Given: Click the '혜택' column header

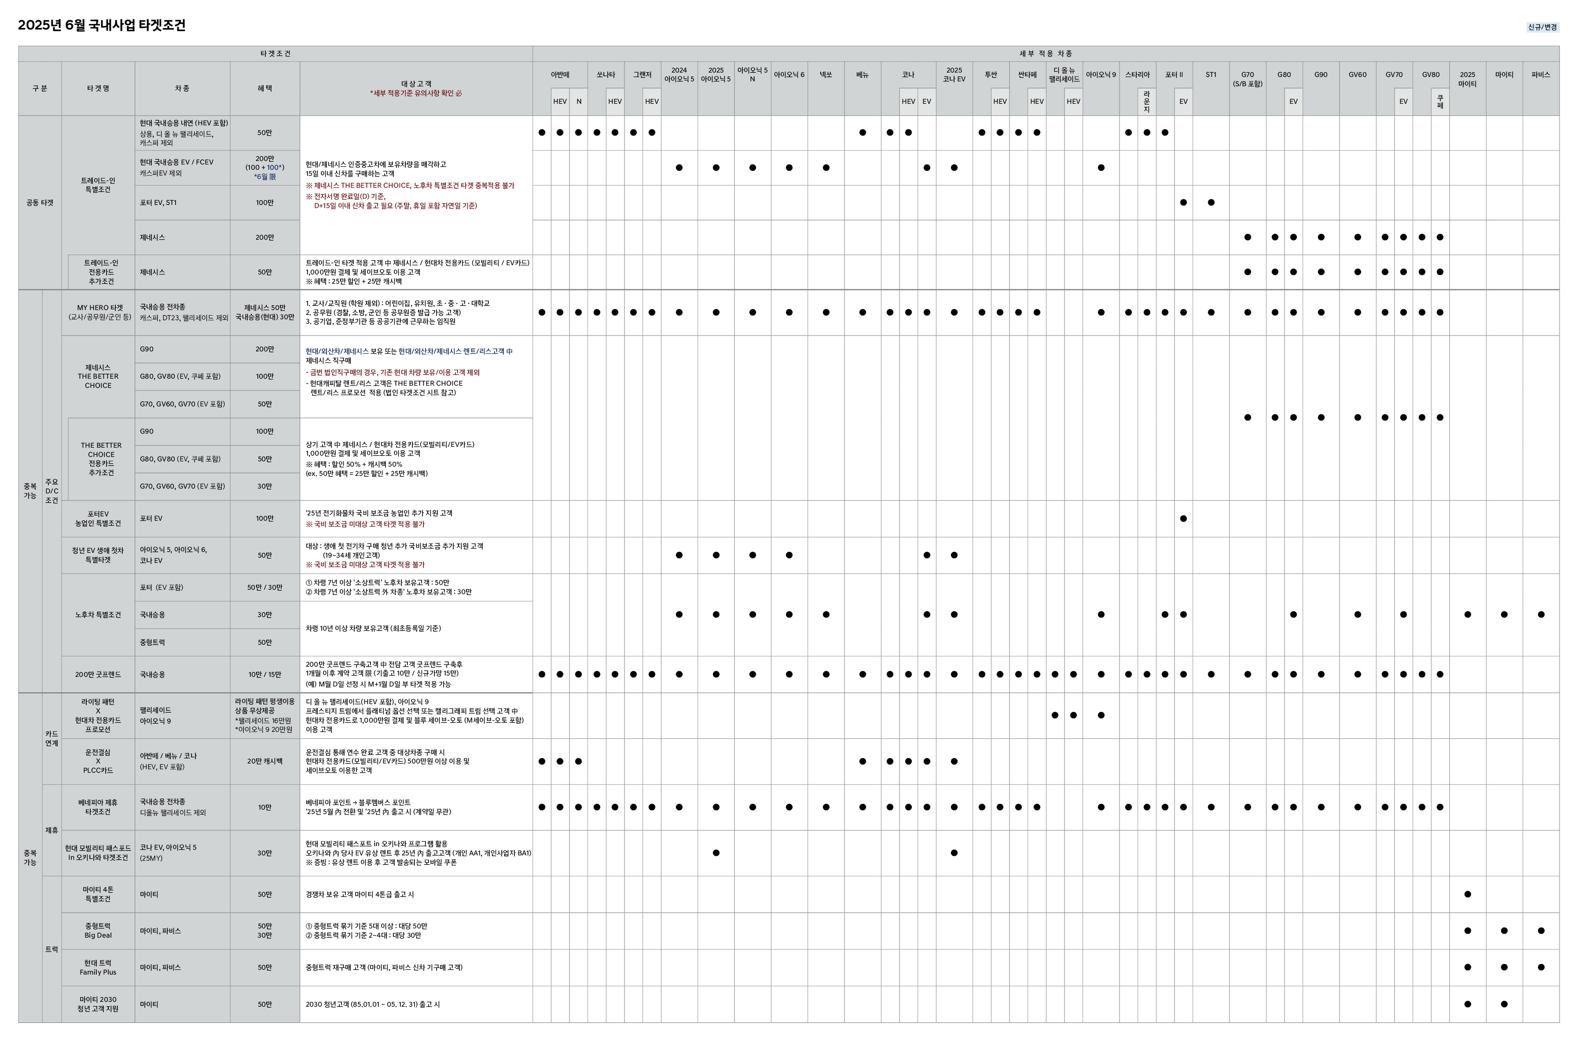Looking at the screenshot, I should pos(265,88).
